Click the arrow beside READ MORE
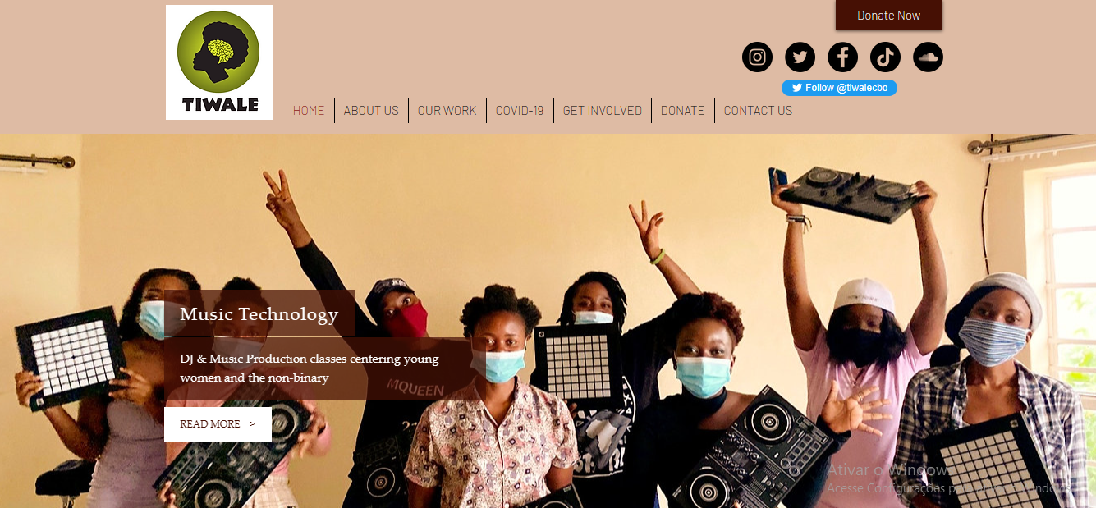1096x508 pixels. pyautogui.click(x=252, y=424)
